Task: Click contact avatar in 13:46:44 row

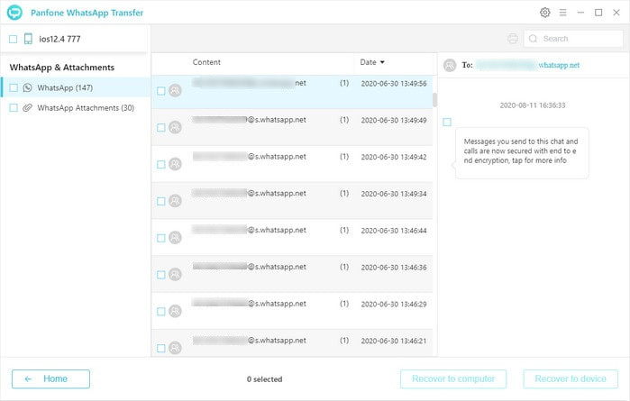Action: click(x=175, y=238)
